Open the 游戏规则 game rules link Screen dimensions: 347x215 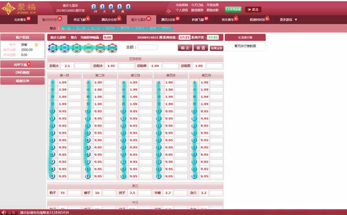point(197,10)
